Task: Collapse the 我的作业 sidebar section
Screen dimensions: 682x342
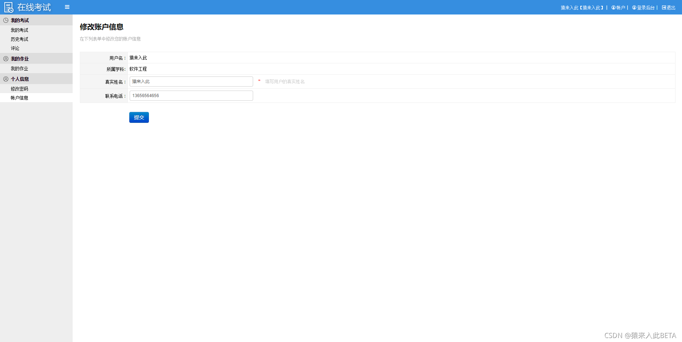Action: pos(36,59)
